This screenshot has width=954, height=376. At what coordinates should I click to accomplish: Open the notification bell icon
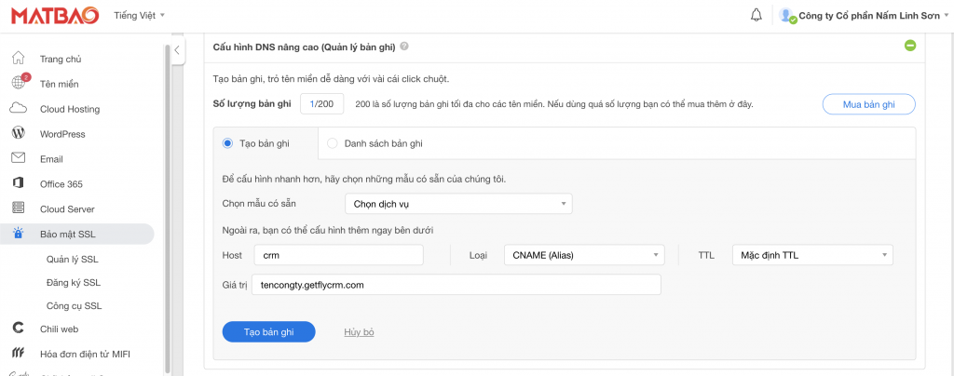pyautogui.click(x=756, y=15)
